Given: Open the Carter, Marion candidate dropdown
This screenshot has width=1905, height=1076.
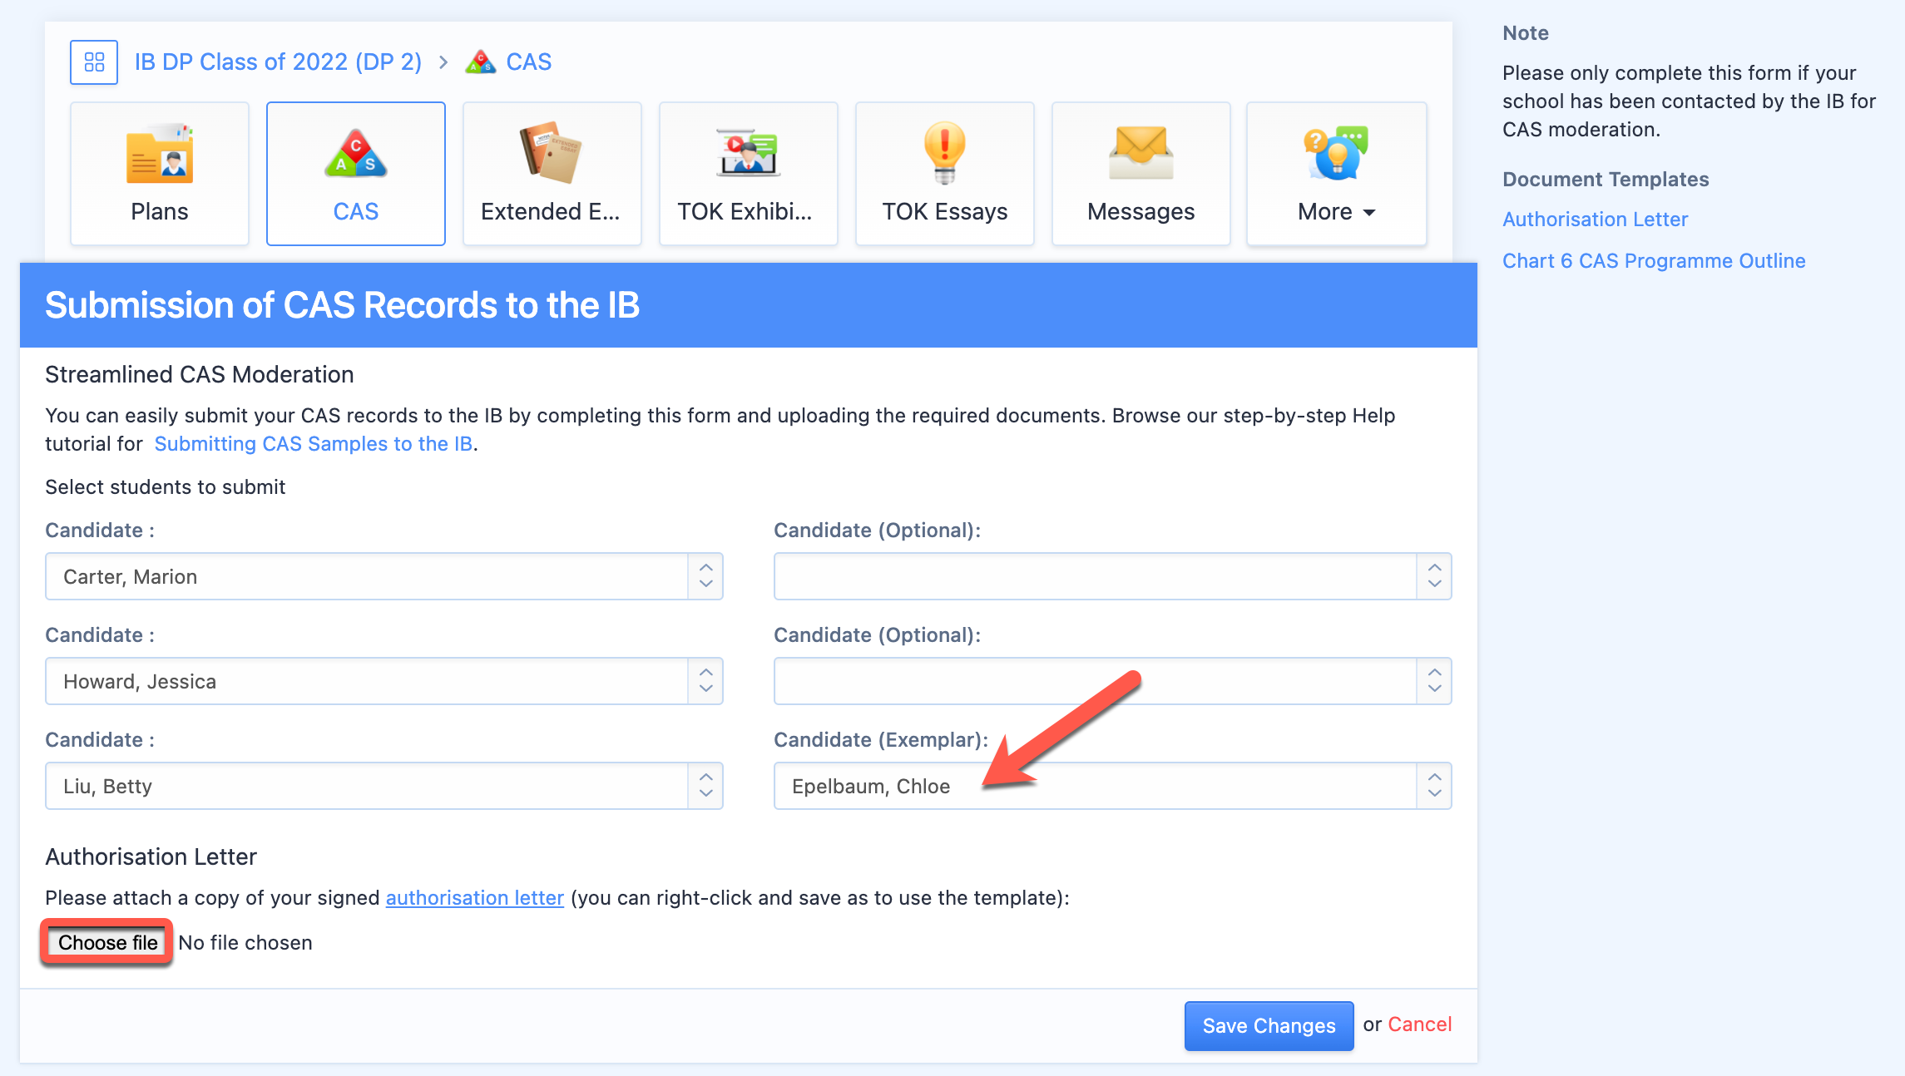Looking at the screenshot, I should tap(383, 576).
